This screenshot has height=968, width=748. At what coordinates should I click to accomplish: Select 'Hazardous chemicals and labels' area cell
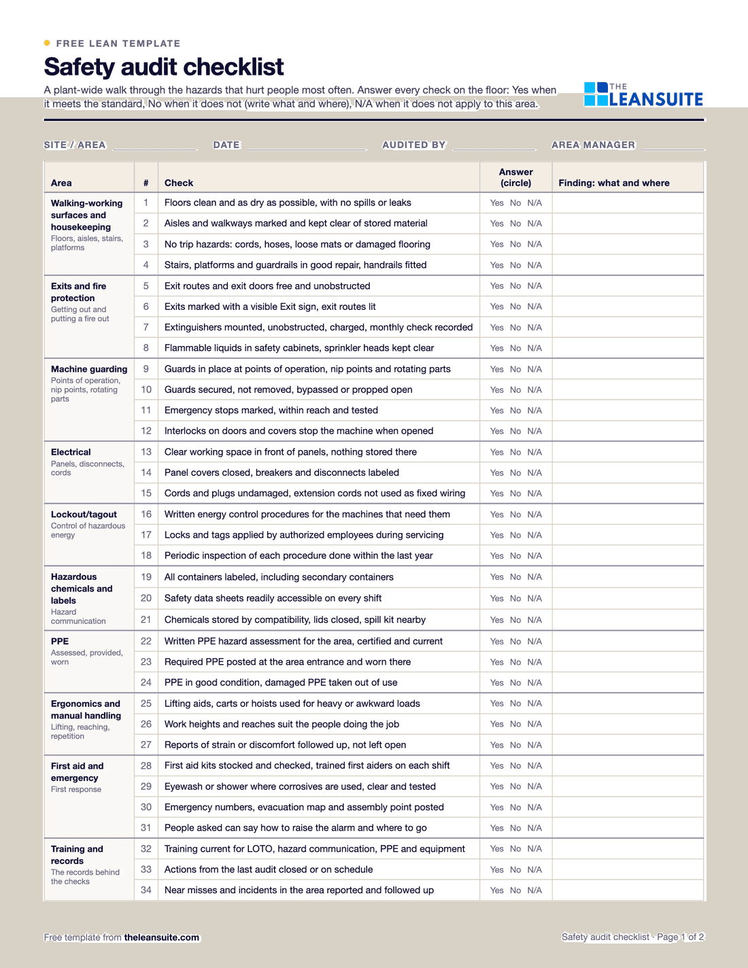89,598
